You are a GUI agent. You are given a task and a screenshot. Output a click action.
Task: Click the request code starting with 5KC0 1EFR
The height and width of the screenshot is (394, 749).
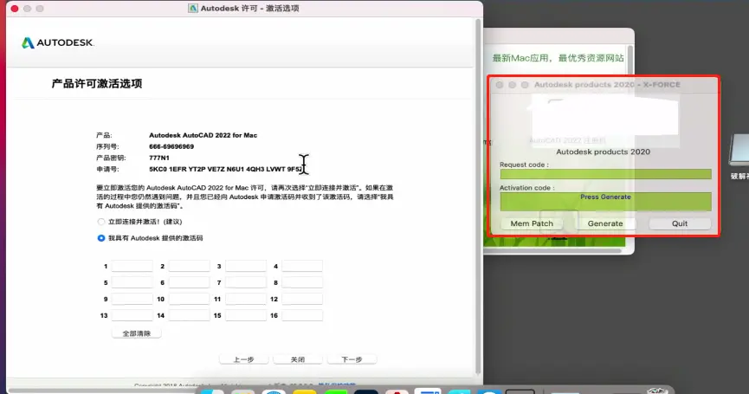[226, 169]
